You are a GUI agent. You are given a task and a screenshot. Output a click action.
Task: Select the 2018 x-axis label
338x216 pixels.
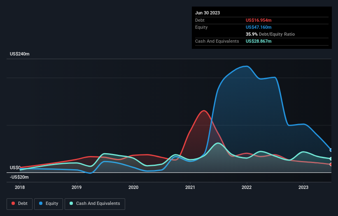click(x=20, y=187)
